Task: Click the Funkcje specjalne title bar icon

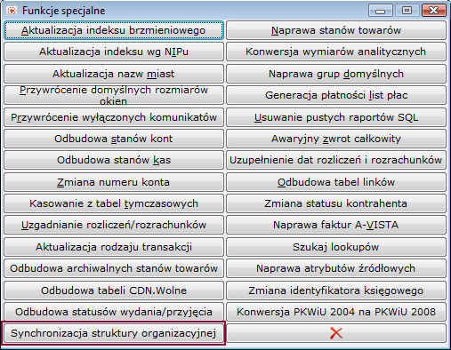Action: click(x=12, y=11)
